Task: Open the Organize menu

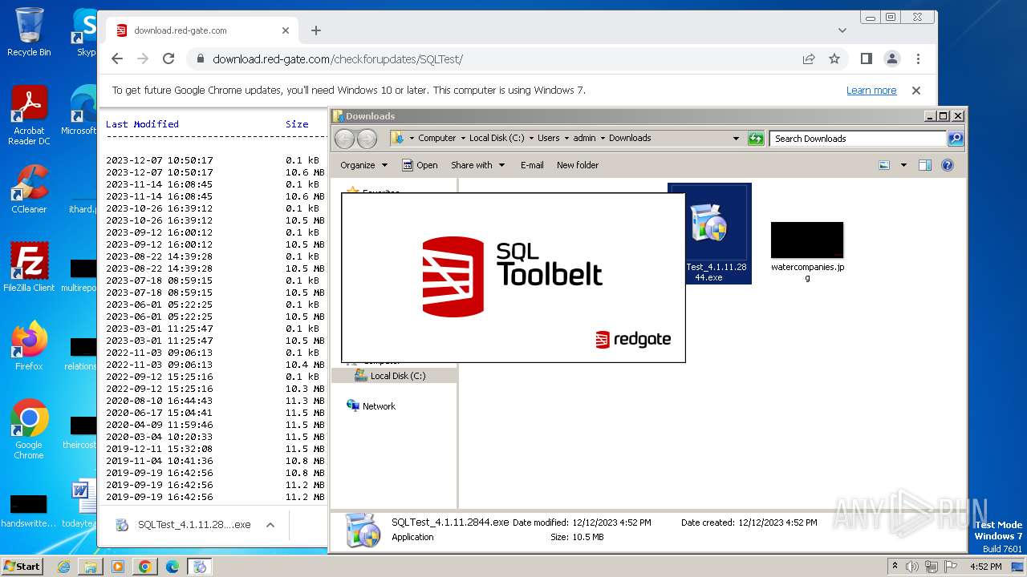Action: [x=363, y=165]
